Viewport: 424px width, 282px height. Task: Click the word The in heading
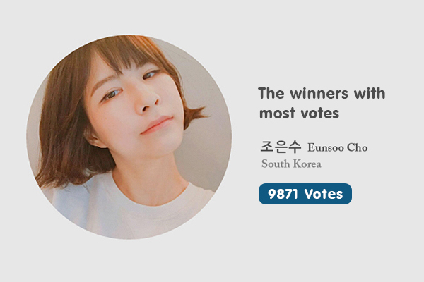271,93
